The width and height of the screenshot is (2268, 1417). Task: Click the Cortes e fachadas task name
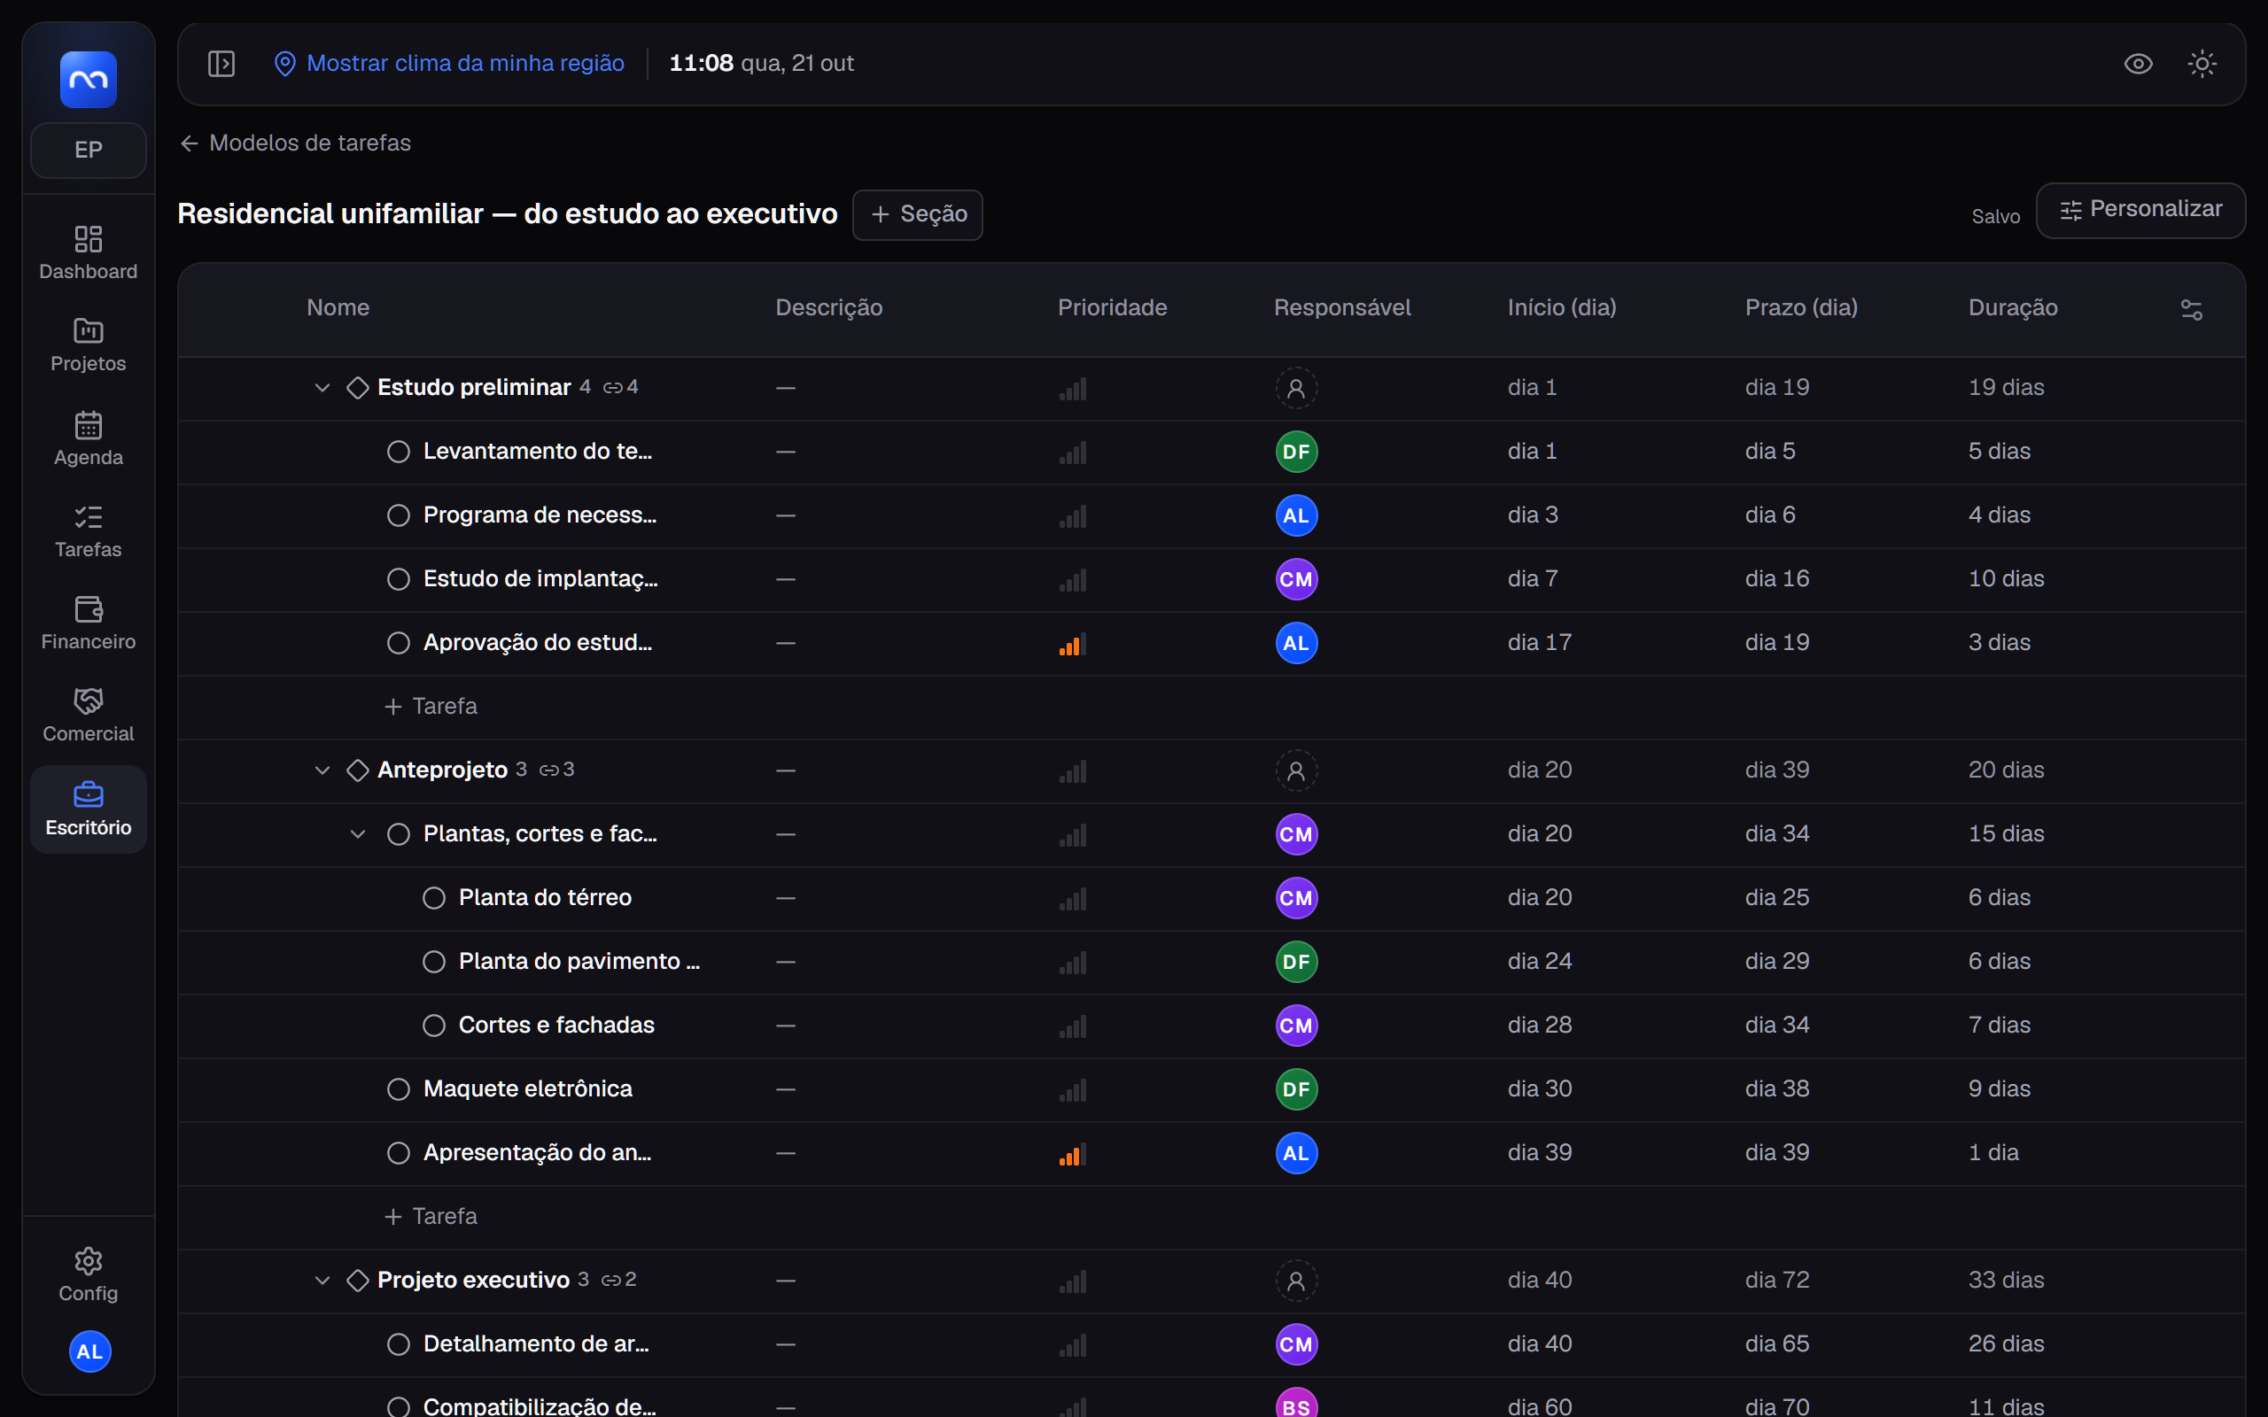[556, 1026]
